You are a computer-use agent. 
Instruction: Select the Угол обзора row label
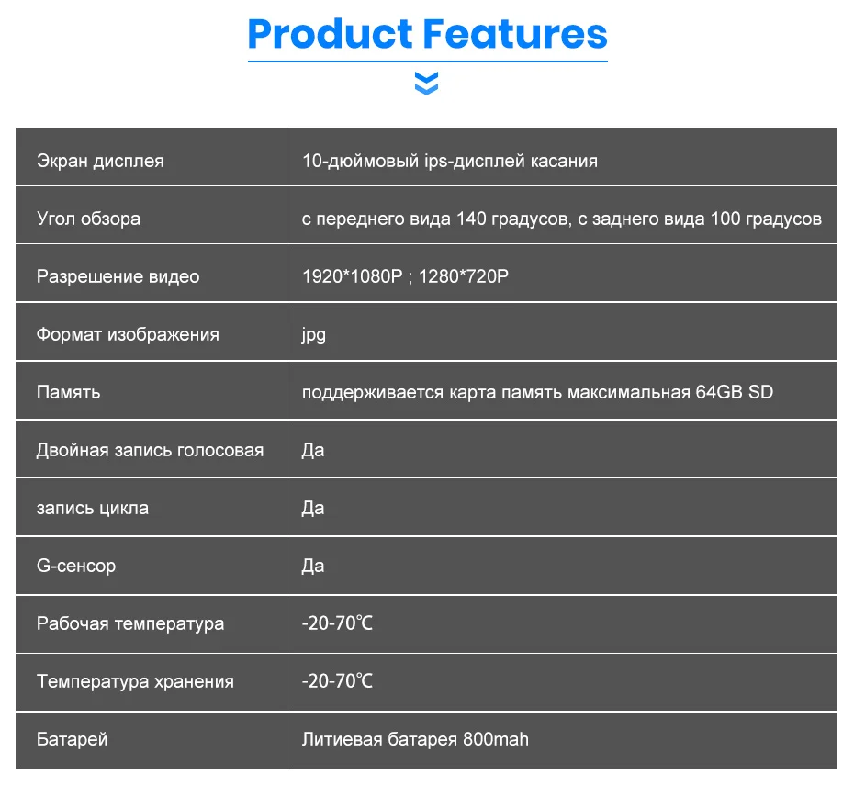pyautogui.click(x=88, y=219)
